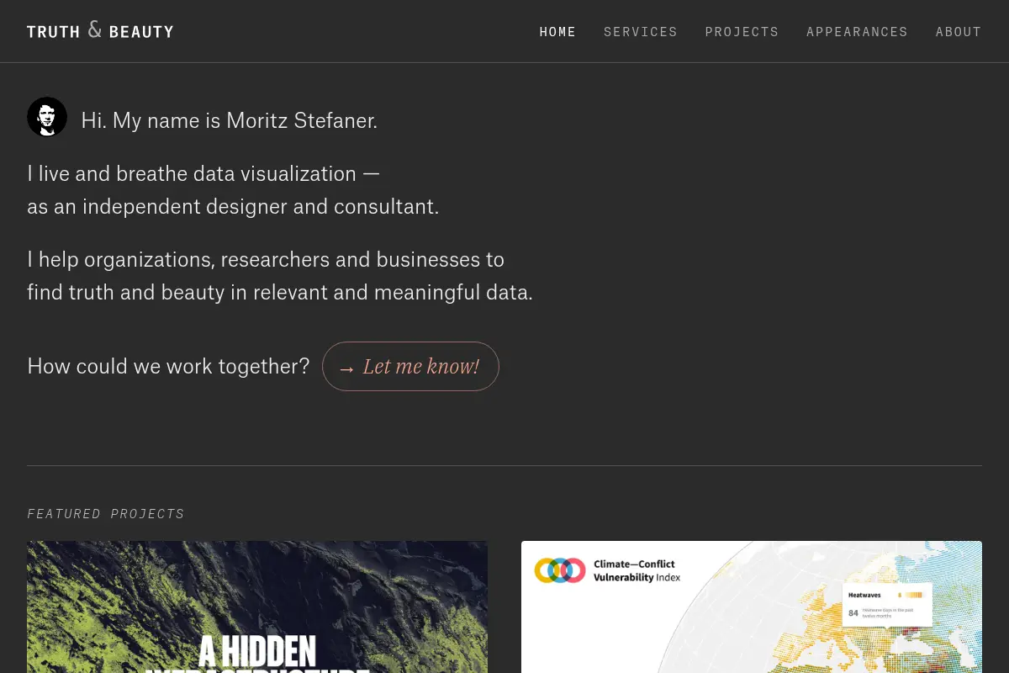Open the Projects navigation link
Image resolution: width=1009 pixels, height=673 pixels.
point(742,32)
